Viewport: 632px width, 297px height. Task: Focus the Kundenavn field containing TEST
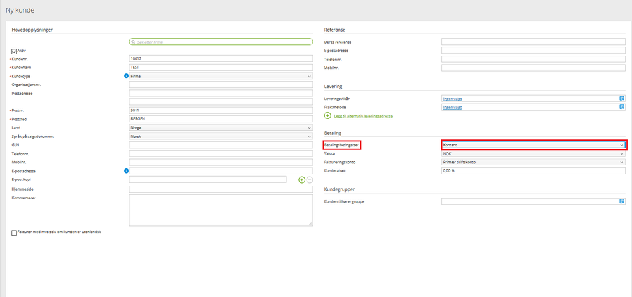point(220,67)
